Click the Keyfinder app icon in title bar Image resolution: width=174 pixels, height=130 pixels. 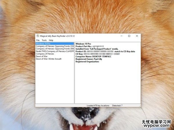tap(38, 36)
